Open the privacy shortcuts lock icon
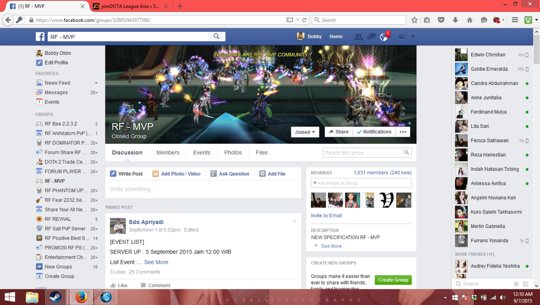Screen dimensions: 540x305 [402, 37]
